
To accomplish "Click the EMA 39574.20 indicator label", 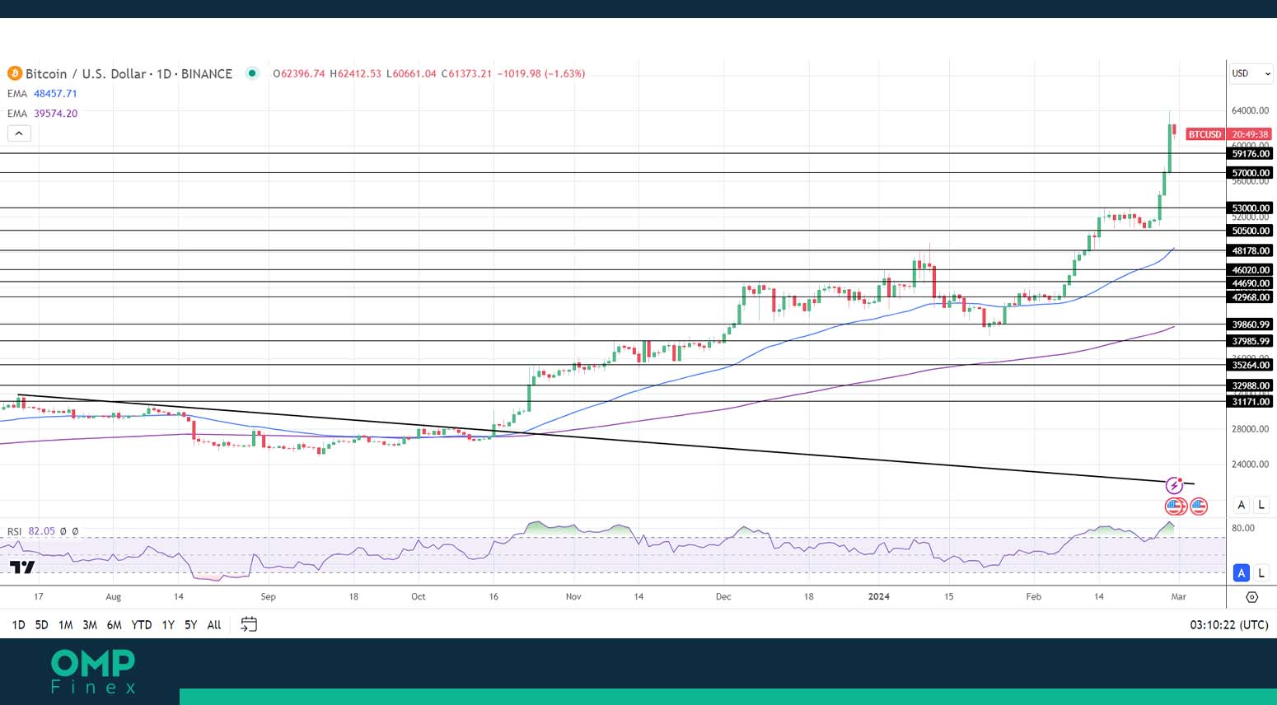I will tap(42, 114).
